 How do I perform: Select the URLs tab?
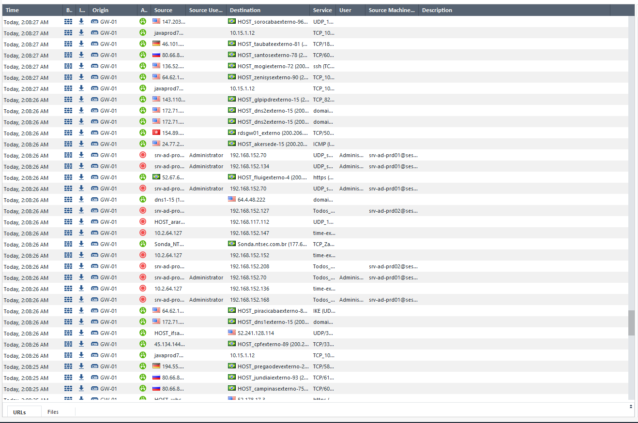click(x=19, y=411)
